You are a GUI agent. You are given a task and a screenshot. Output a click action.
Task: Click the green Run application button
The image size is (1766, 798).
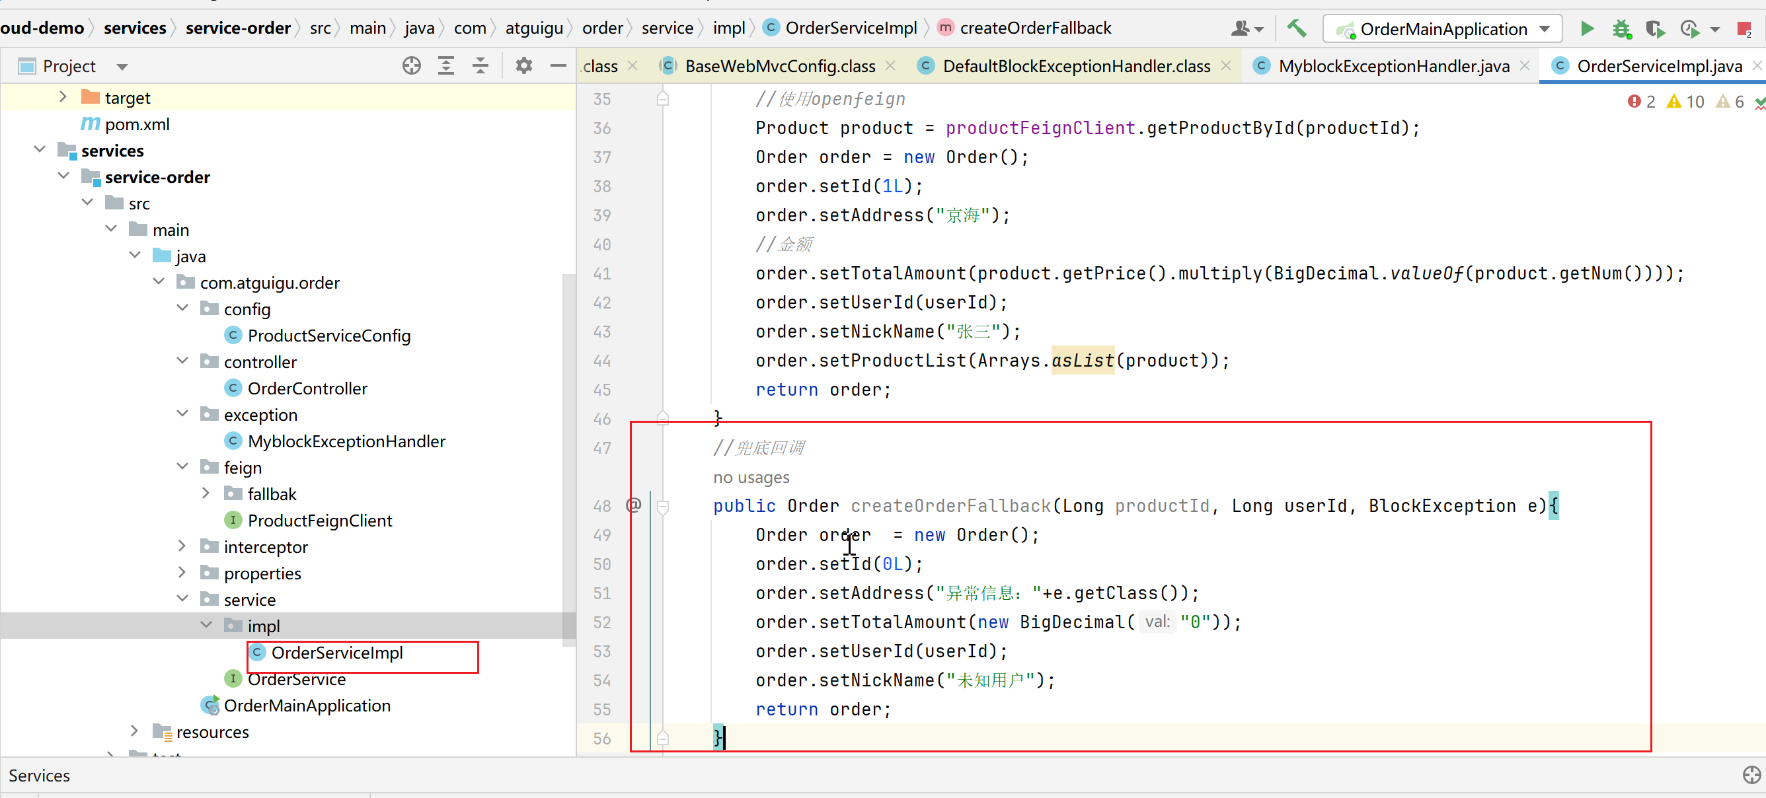pos(1586,29)
